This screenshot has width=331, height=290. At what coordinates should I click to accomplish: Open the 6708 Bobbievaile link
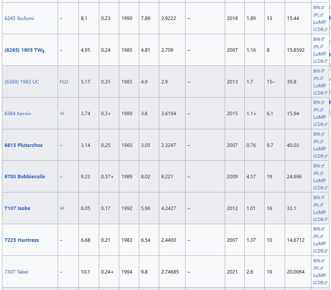point(25,177)
